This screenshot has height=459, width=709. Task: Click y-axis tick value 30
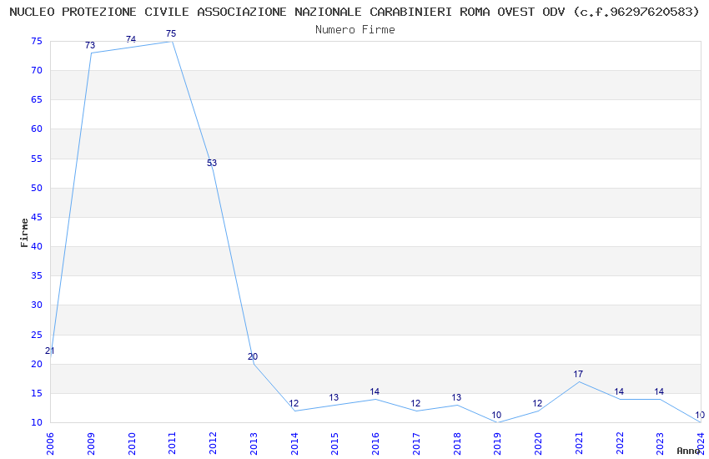[x=37, y=305]
